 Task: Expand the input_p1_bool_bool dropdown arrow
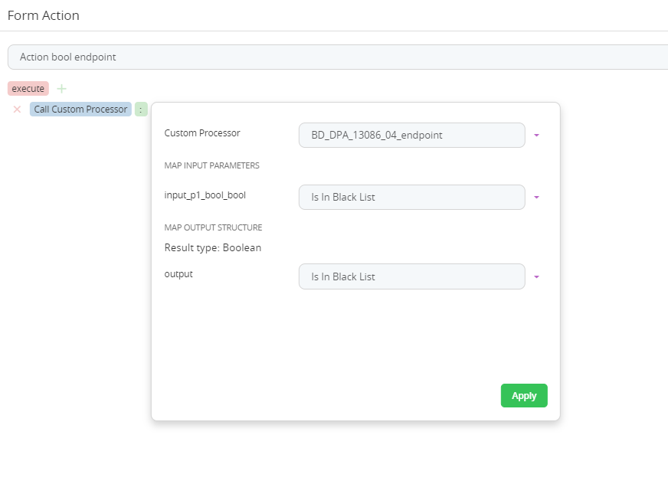point(536,198)
